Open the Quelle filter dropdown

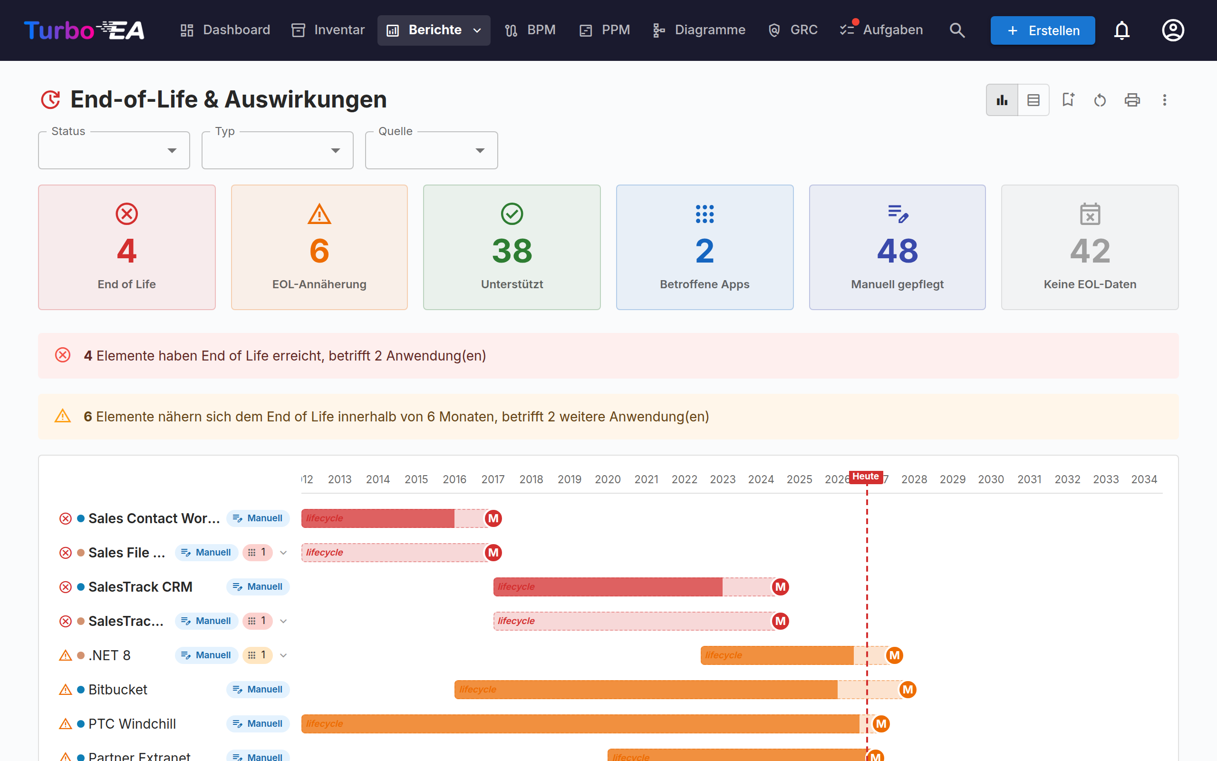point(432,150)
